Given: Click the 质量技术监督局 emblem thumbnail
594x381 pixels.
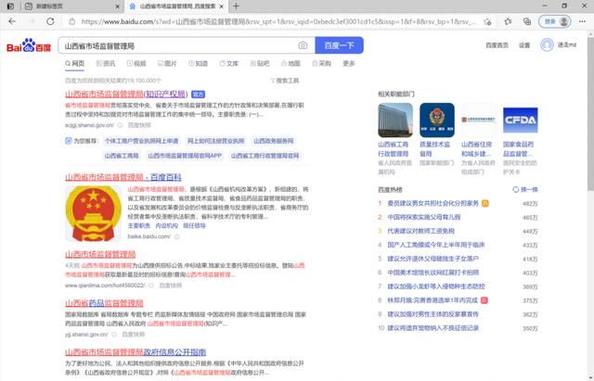Looking at the screenshot, I should pyautogui.click(x=437, y=121).
